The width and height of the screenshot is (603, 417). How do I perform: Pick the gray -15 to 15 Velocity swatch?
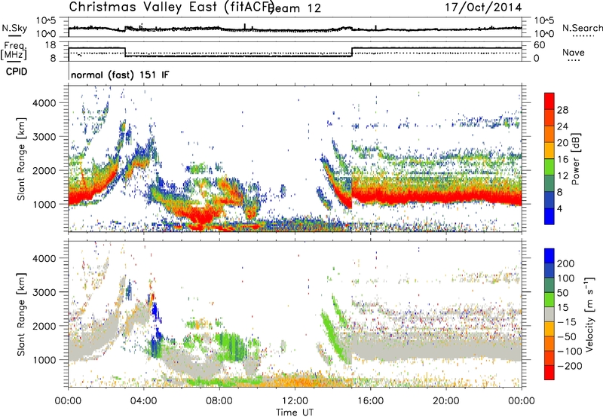pos(549,314)
